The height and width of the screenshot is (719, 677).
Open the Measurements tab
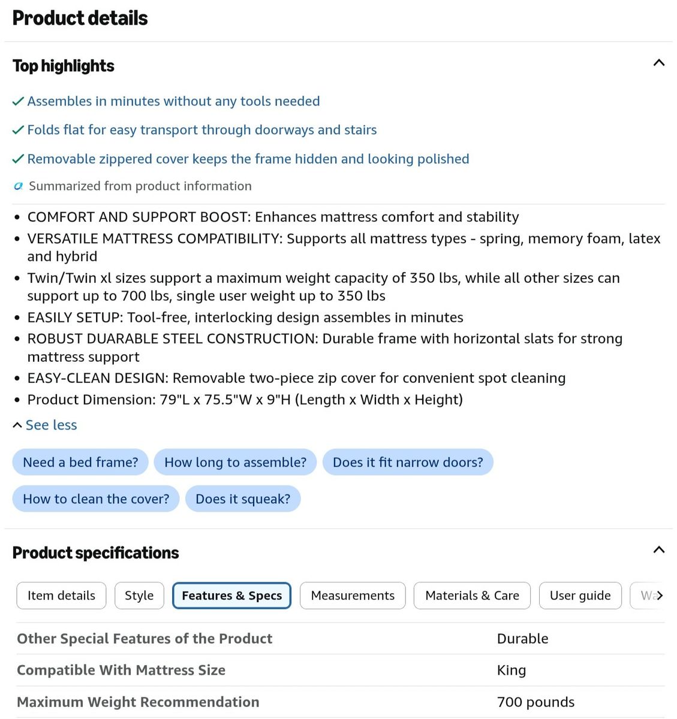pyautogui.click(x=353, y=596)
